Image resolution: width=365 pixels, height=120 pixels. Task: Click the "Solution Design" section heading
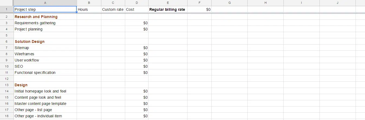coord(30,42)
